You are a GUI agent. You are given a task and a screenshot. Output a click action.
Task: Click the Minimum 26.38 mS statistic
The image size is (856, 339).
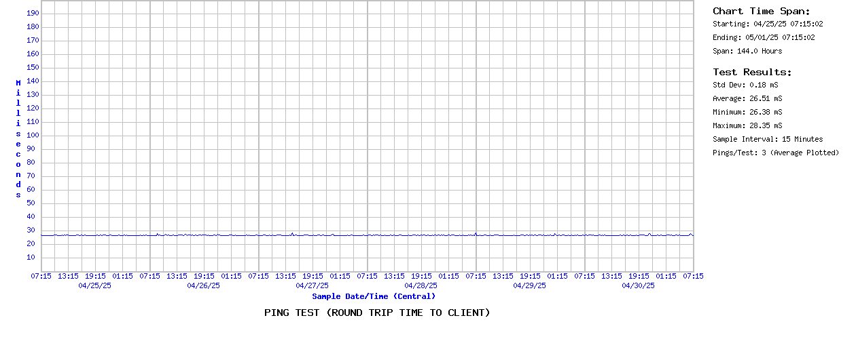(x=747, y=112)
